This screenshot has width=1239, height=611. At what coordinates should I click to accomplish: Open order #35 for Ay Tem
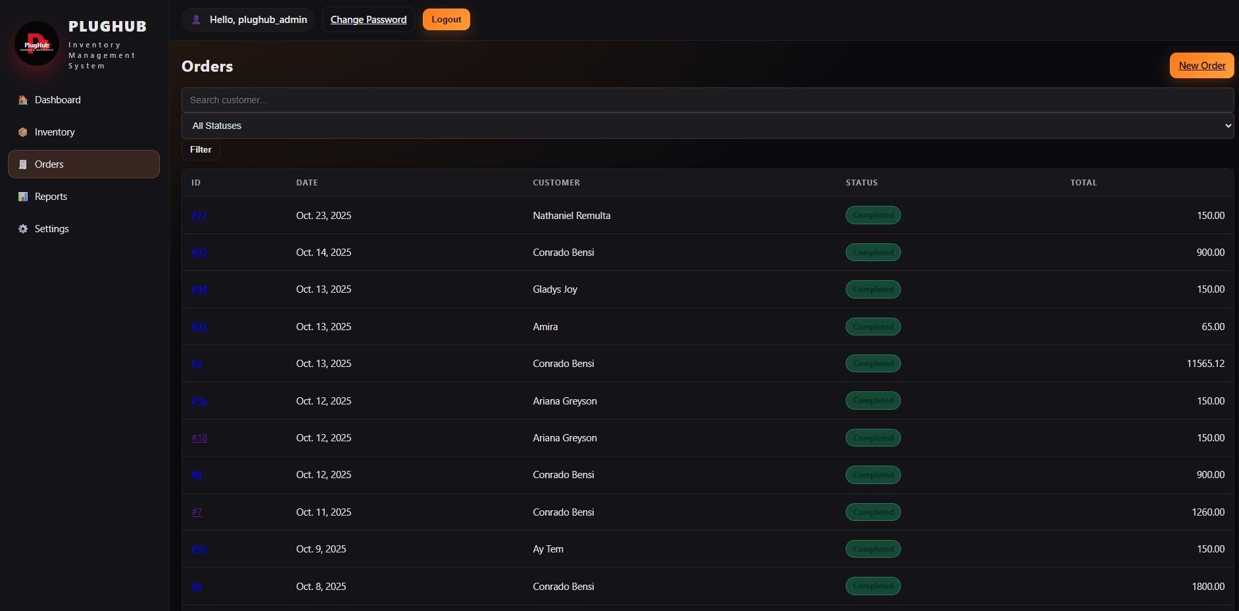pos(199,549)
